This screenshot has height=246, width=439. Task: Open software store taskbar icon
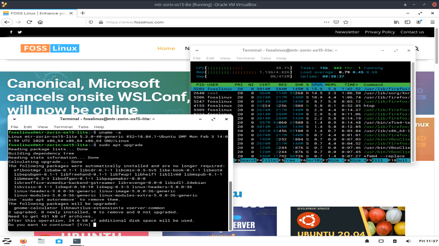(59, 241)
